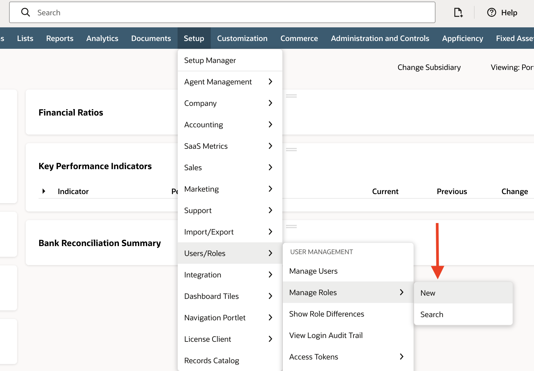Choose Show Role Differences
Screen dimensions: 534x371
tap(348, 314)
